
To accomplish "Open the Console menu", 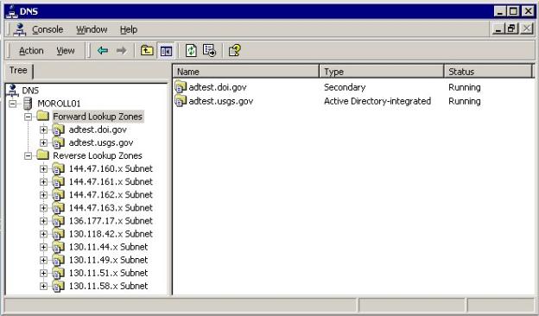I will pos(48,30).
